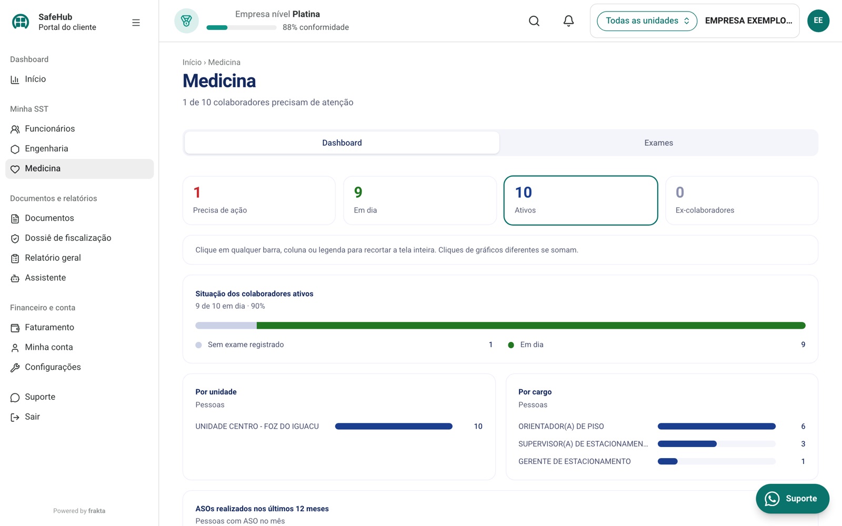Switch to the Exames tab
This screenshot has height=526, width=842.
point(658,143)
